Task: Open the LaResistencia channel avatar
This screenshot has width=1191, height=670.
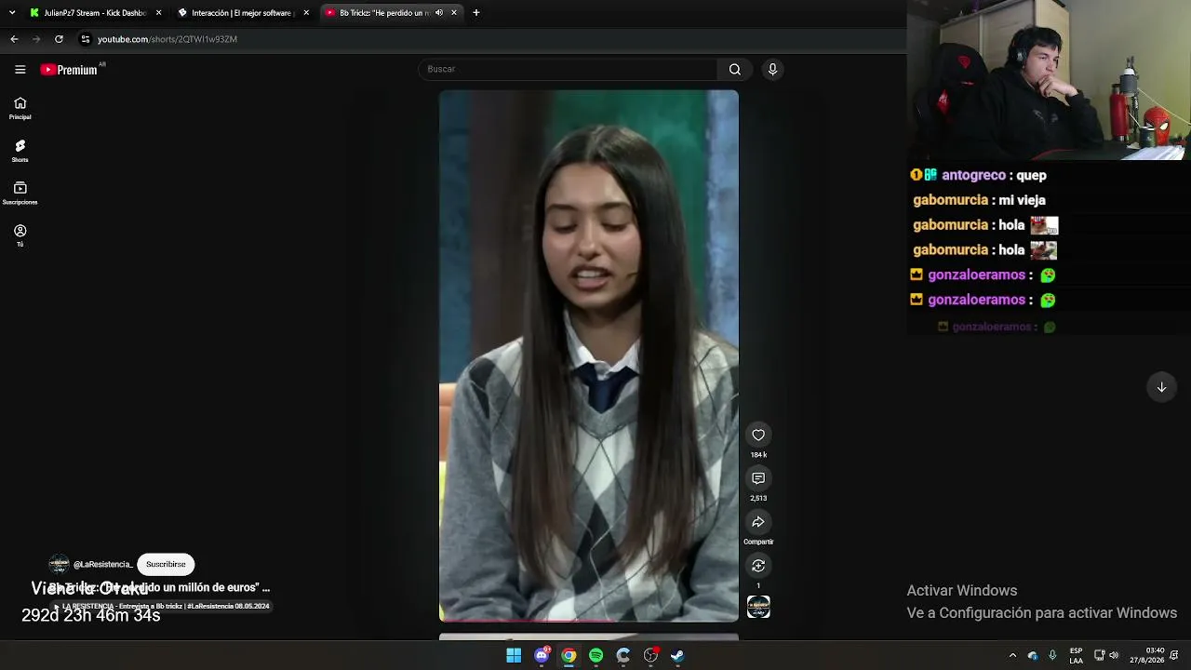Action: [x=59, y=564]
